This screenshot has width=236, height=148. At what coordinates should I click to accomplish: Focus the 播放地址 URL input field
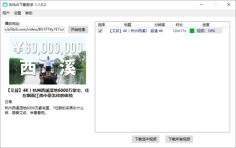pos(35,29)
